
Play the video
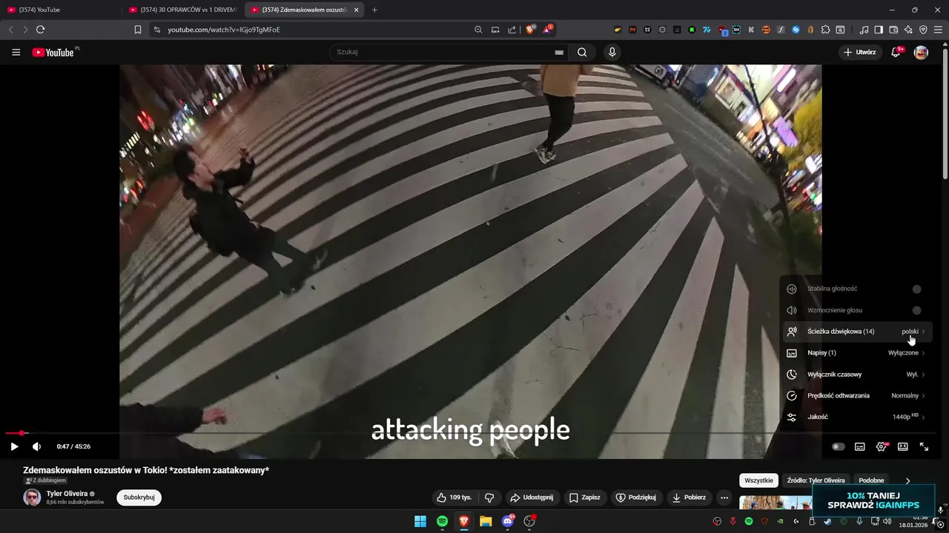(14, 446)
